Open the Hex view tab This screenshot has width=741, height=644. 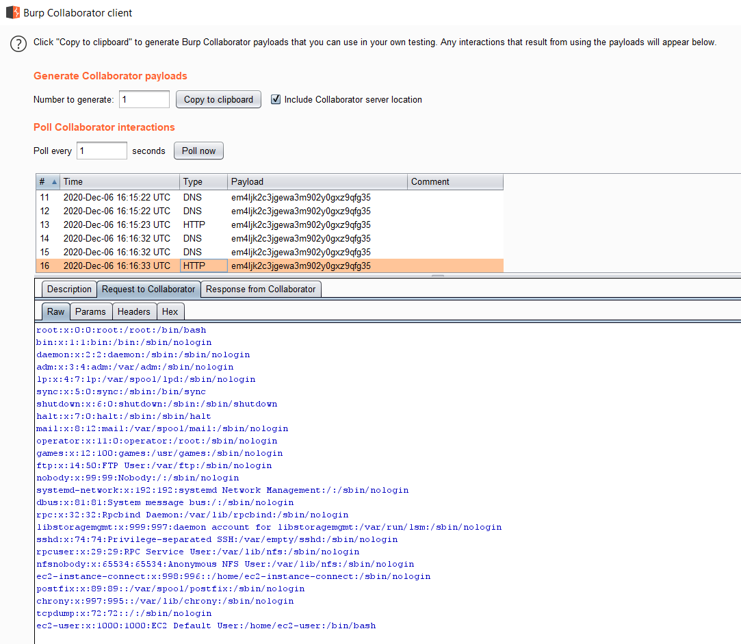tap(170, 311)
